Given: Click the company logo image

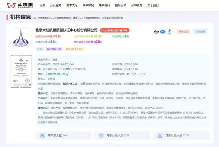Looking at the screenshot, I should pyautogui.click(x=21, y=38).
